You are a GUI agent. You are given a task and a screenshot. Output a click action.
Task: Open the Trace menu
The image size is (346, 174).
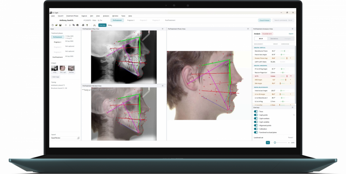[x=123, y=16]
